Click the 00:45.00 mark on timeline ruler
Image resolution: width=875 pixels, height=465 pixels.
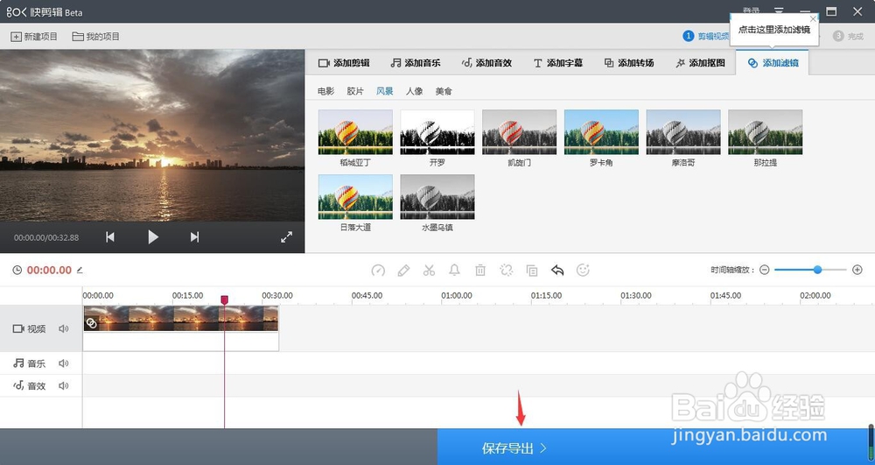[x=367, y=295]
